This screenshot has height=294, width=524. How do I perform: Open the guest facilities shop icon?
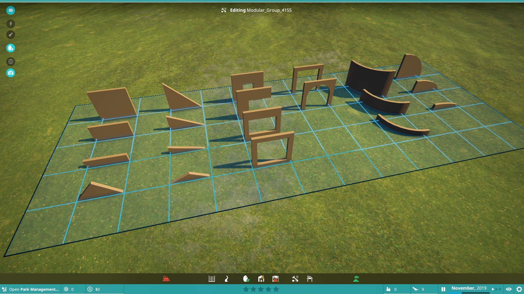(x=276, y=279)
